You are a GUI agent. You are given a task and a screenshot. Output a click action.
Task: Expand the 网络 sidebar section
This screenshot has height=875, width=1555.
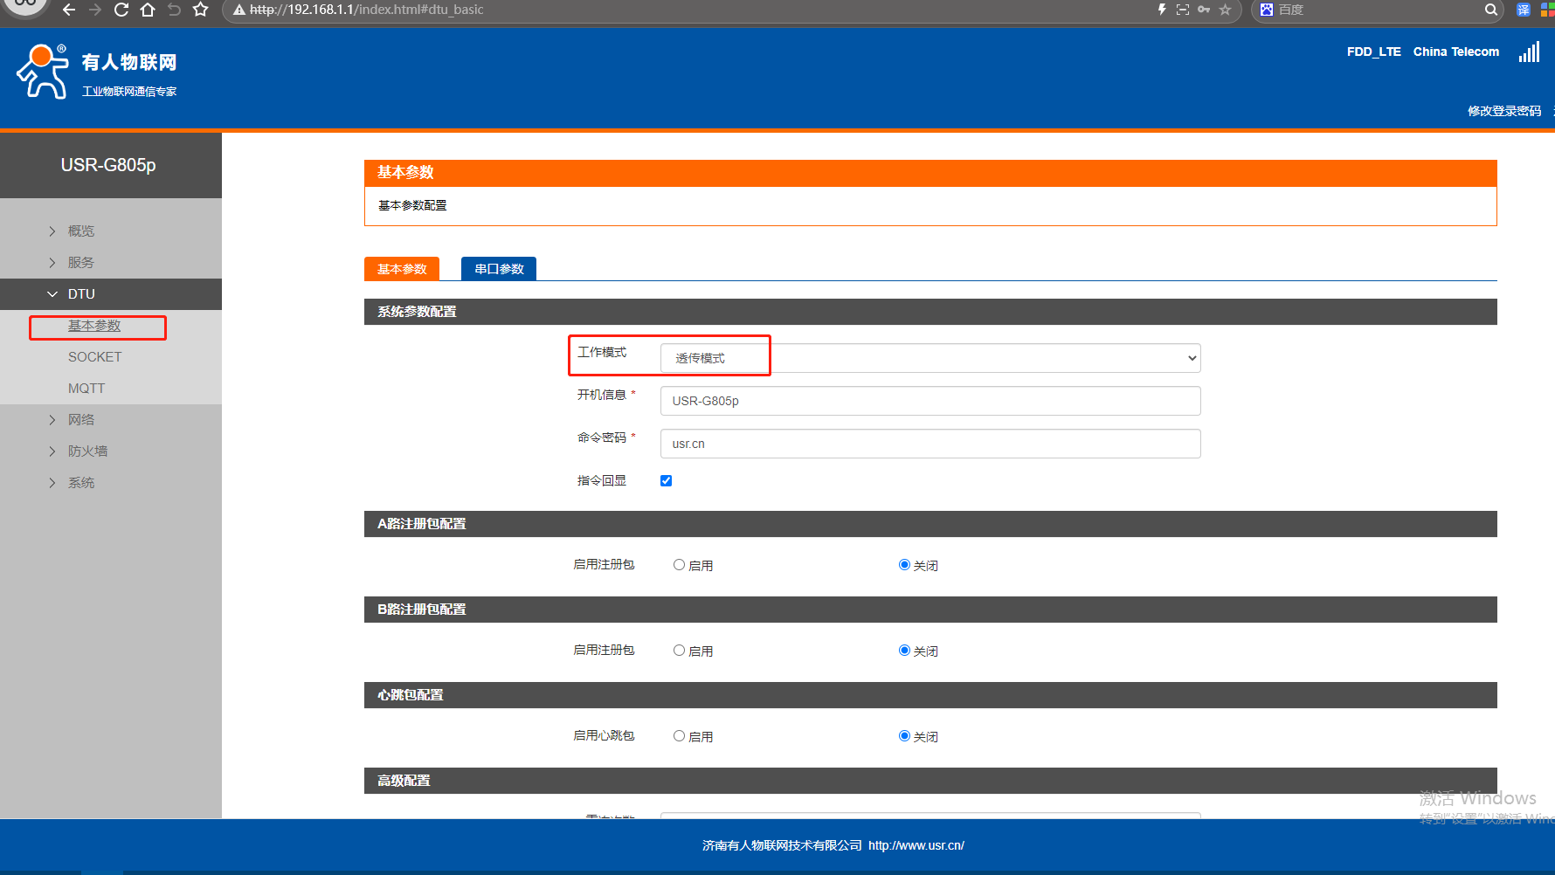tap(80, 420)
